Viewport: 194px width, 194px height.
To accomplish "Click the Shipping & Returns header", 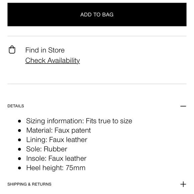I will [x=29, y=184].
